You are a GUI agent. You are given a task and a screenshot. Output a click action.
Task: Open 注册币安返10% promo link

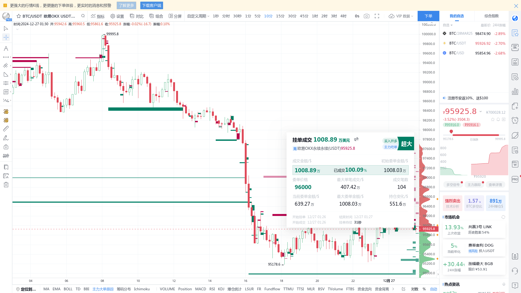pyautogui.click(x=468, y=98)
